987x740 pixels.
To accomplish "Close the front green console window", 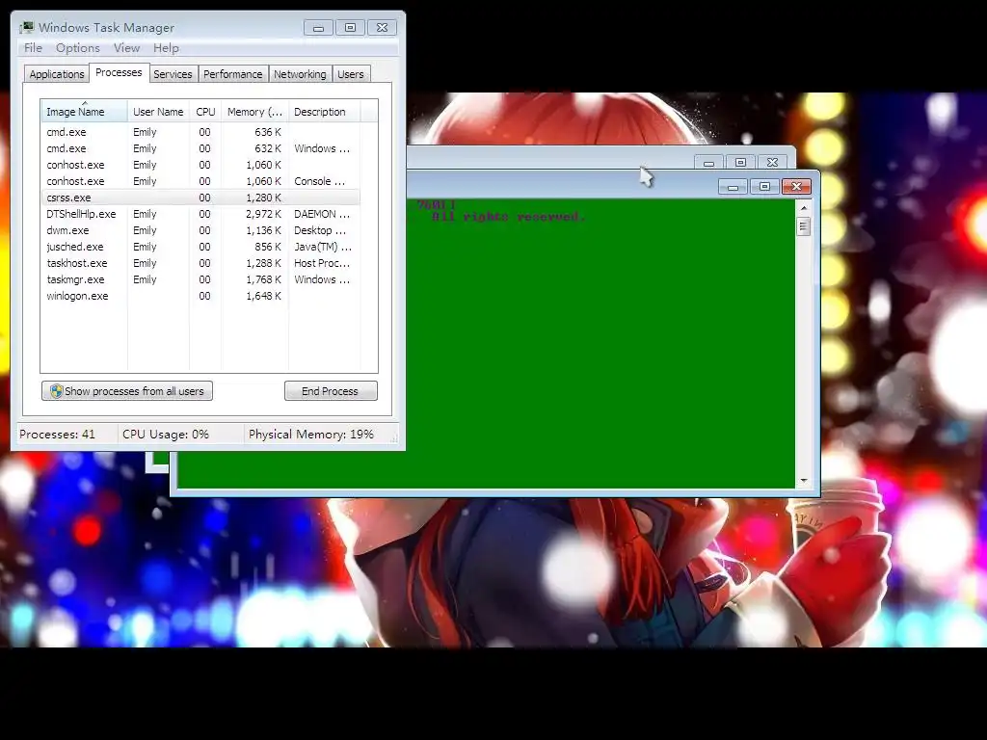I will (x=796, y=187).
